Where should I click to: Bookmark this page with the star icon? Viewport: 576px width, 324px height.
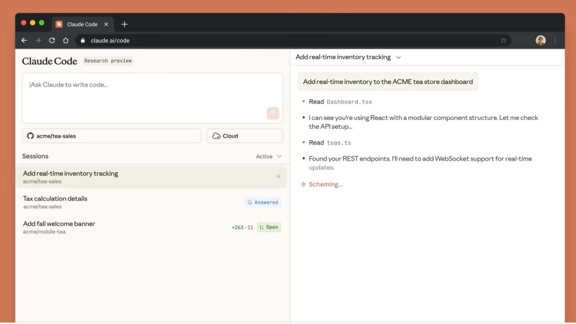click(503, 40)
